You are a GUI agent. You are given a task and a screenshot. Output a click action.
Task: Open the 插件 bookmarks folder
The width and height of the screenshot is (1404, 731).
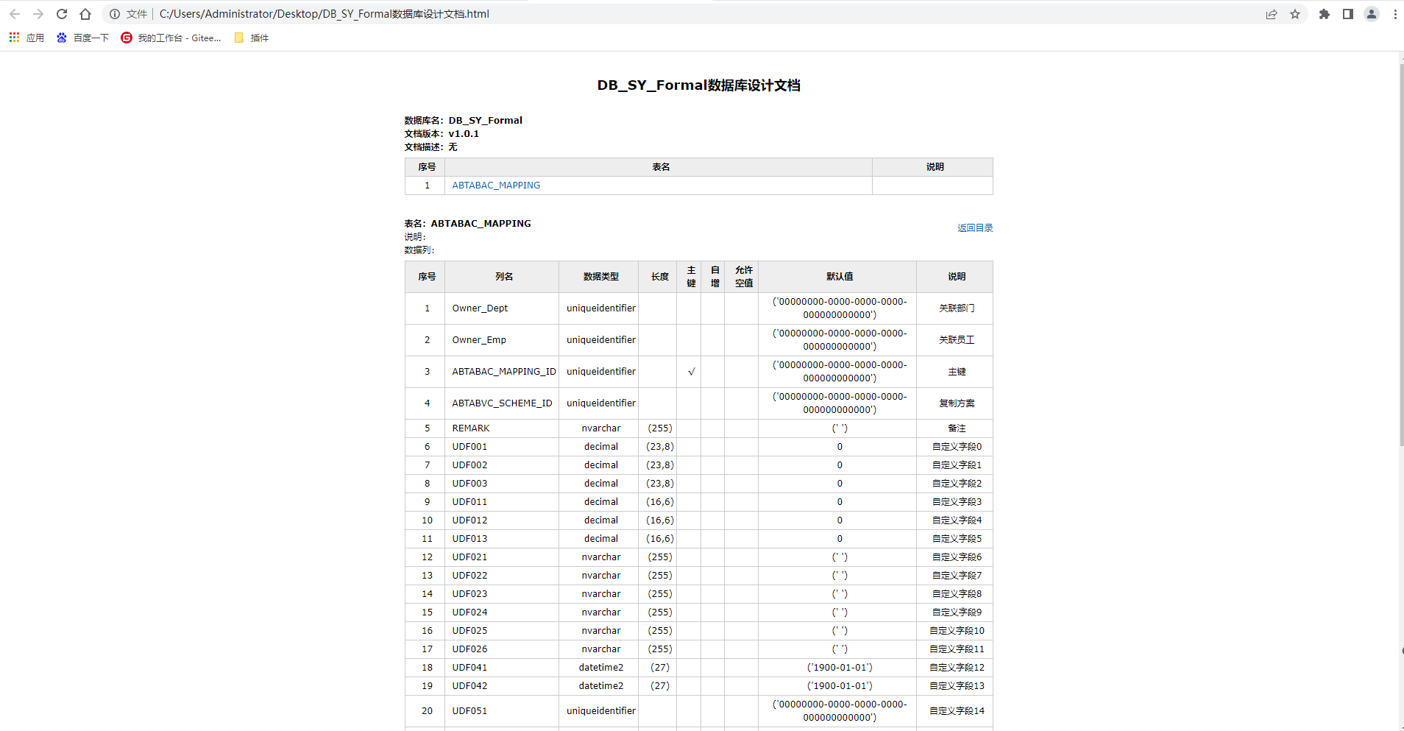252,38
